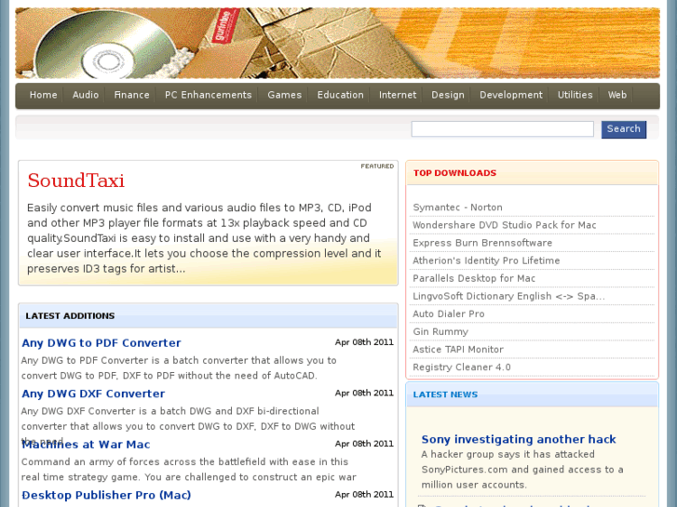
Task: Select the Web category
Action: coord(617,95)
